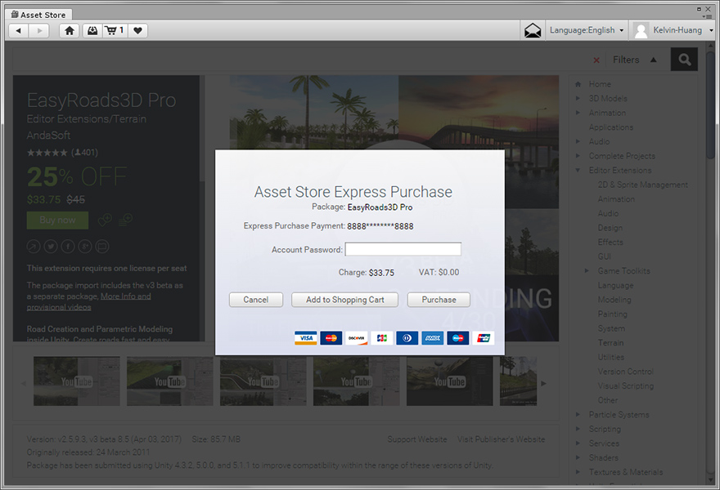The image size is (720, 490).
Task: Navigate forward with right arrow
Action: click(38, 30)
